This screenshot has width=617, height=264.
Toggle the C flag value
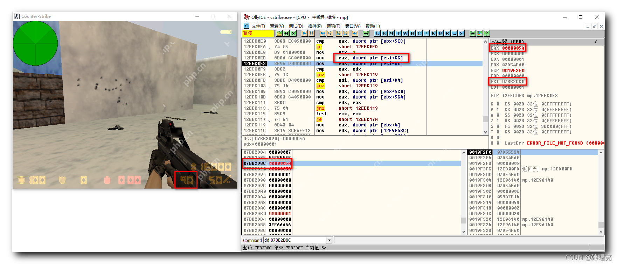point(498,104)
